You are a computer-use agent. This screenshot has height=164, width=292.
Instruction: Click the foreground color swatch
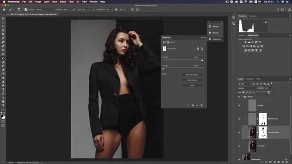click(2, 116)
